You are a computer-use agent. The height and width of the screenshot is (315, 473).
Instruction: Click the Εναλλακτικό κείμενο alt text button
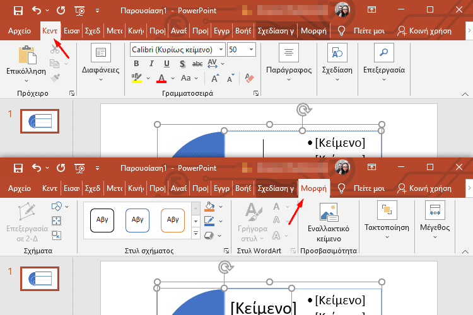pos(329,223)
